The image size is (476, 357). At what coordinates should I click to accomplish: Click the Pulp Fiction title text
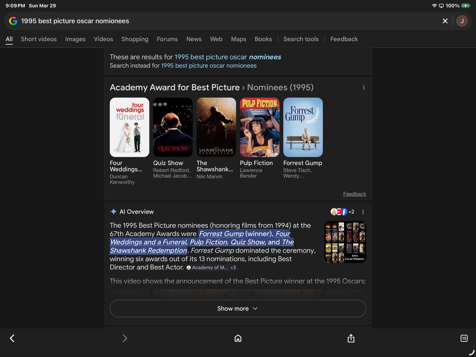coord(256,163)
